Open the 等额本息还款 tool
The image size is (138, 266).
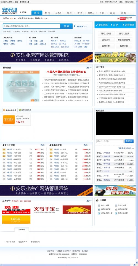104,209
